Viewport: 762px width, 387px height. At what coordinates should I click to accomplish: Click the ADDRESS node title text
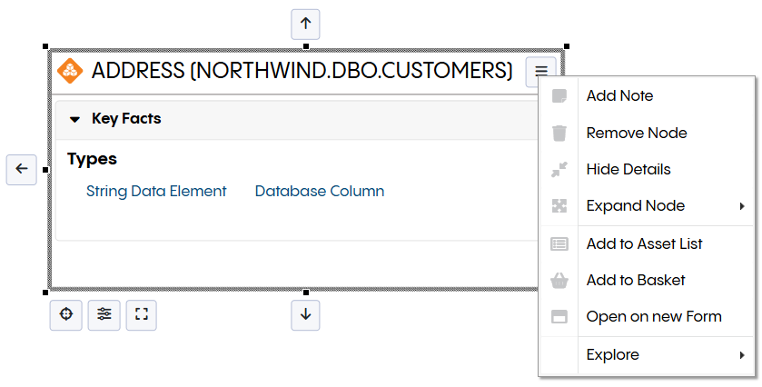[302, 71]
